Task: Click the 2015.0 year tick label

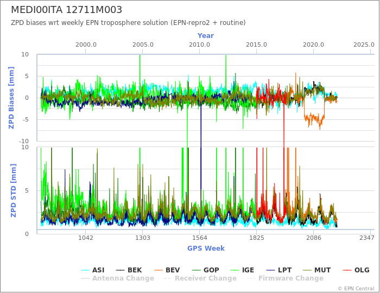Action: pyautogui.click(x=256, y=45)
